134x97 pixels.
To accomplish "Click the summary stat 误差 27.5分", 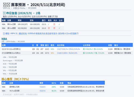I will click(x=53, y=17).
